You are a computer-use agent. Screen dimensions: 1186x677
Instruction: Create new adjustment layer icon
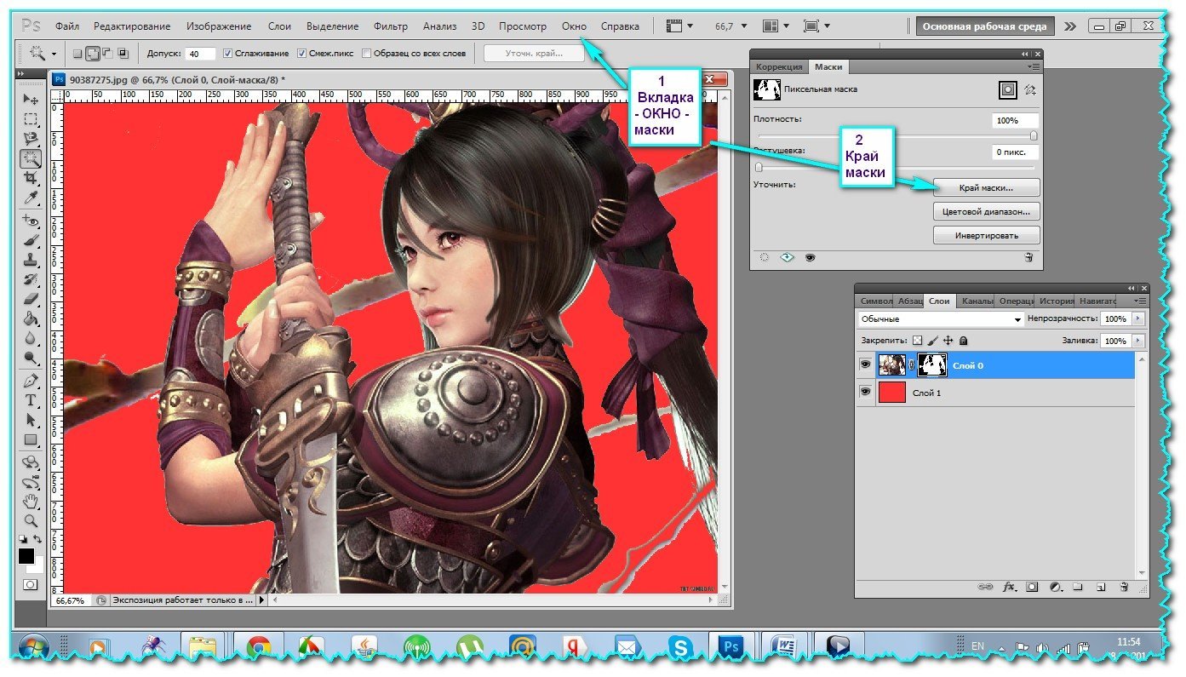1056,587
